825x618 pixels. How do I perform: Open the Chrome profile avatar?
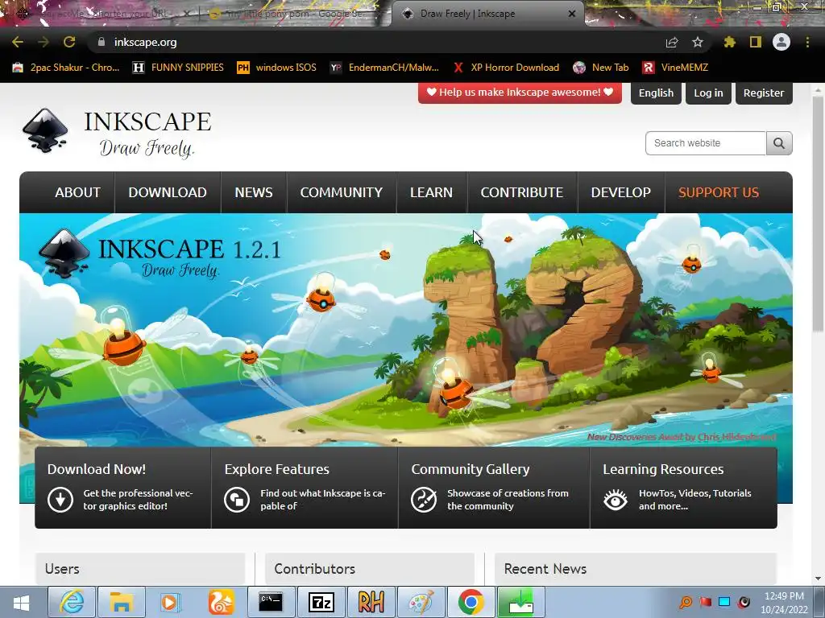[x=781, y=42]
